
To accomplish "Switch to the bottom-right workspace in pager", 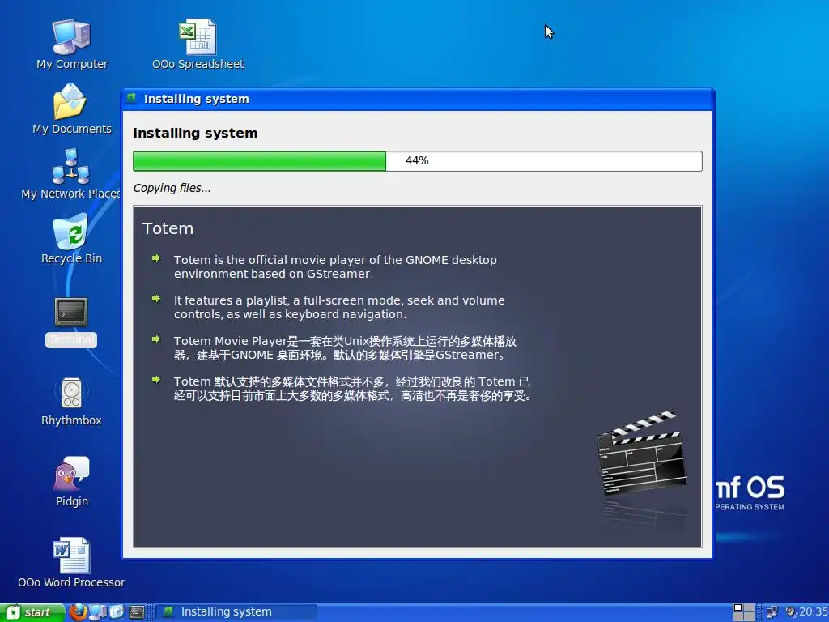I will pos(749,616).
